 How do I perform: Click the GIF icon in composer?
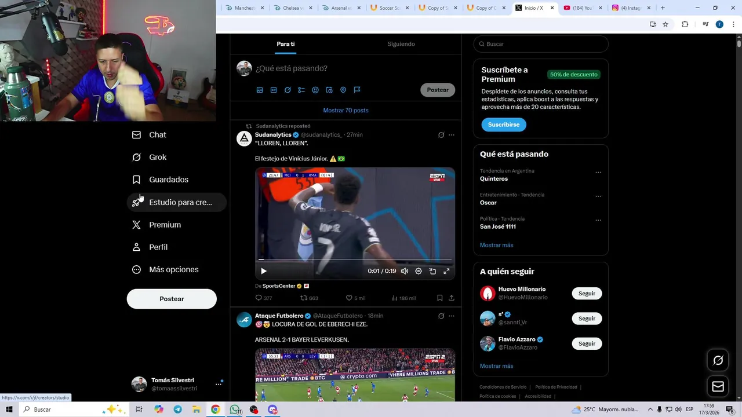(274, 90)
